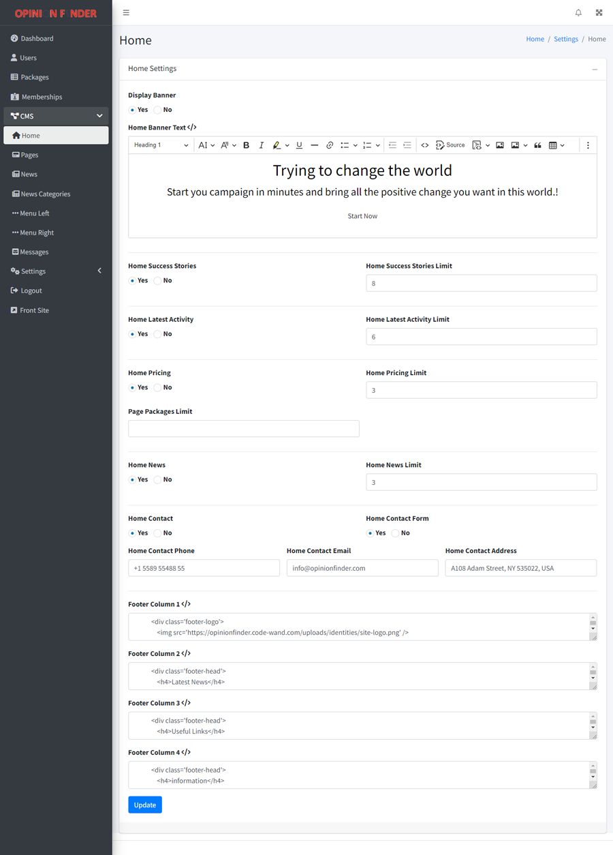Open Front Site from the sidebar
Viewport: 613px width, 855px height.
pyautogui.click(x=56, y=310)
